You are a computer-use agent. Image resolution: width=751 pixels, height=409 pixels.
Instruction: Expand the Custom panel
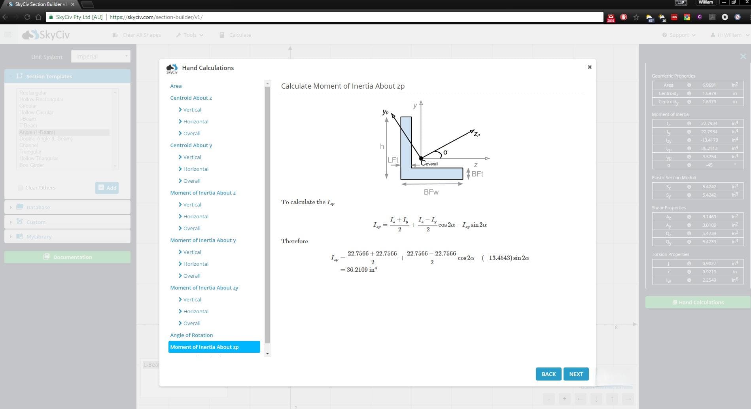point(67,222)
